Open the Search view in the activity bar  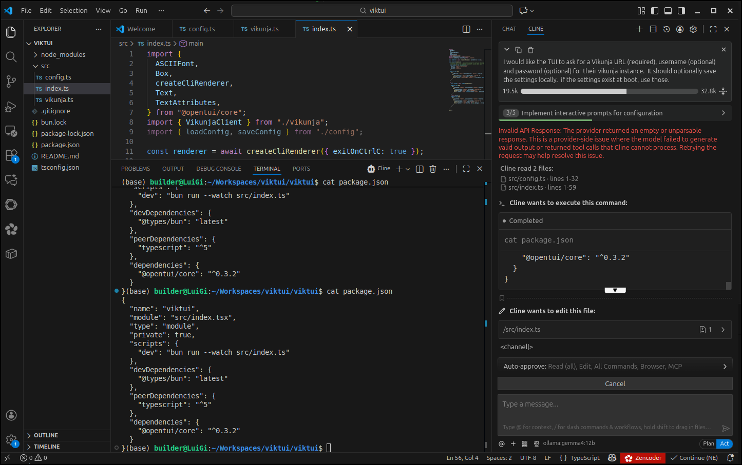click(x=11, y=57)
